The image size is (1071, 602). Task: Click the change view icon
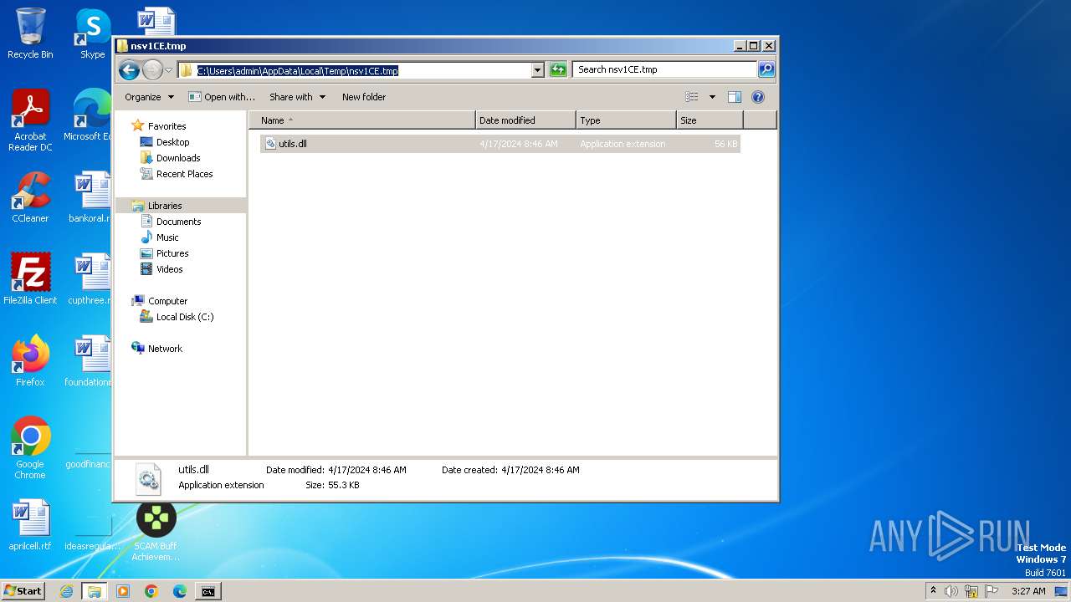tap(692, 97)
